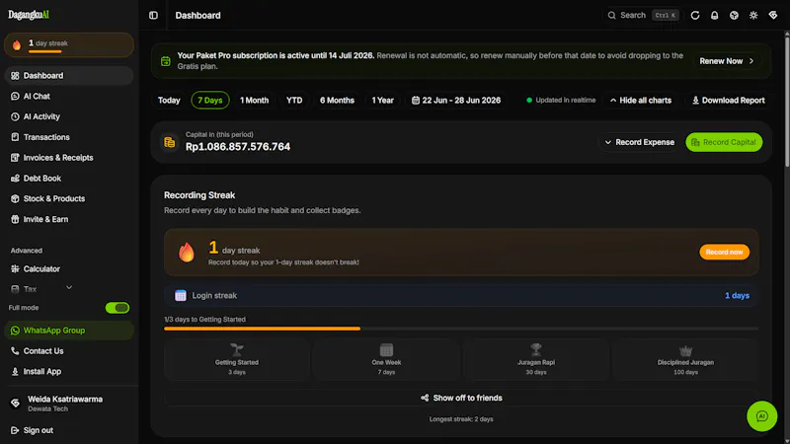The image size is (790, 444).
Task: Click the '1 days' login streak value
Action: [x=737, y=295]
